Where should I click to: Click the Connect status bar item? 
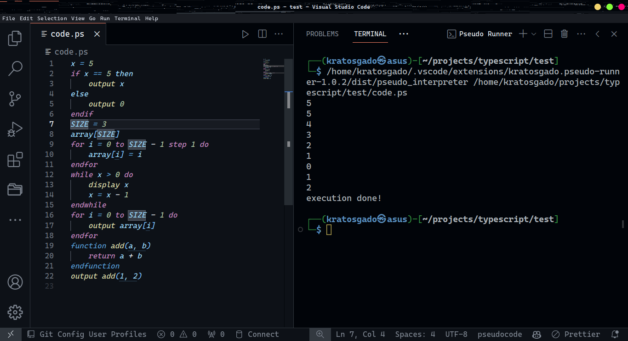(257, 334)
